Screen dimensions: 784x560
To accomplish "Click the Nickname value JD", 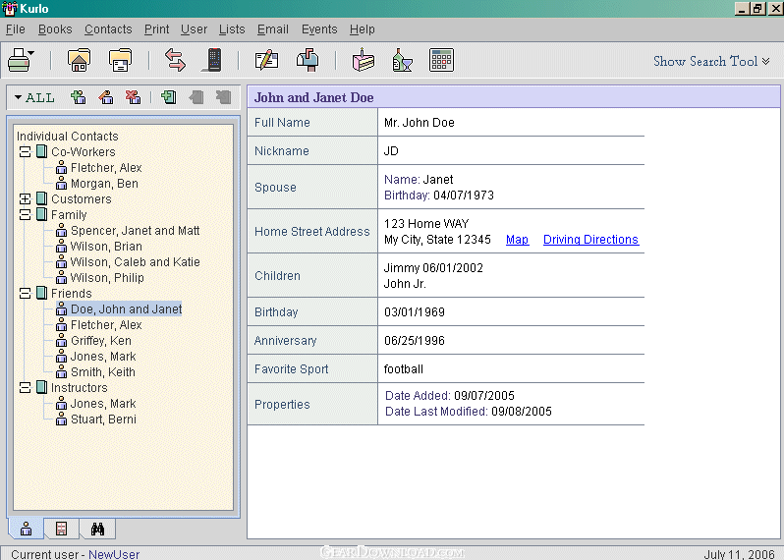I will pyautogui.click(x=391, y=151).
